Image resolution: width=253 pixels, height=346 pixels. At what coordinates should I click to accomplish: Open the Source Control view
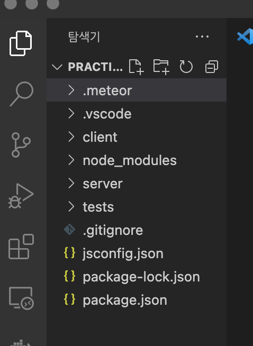point(21,145)
